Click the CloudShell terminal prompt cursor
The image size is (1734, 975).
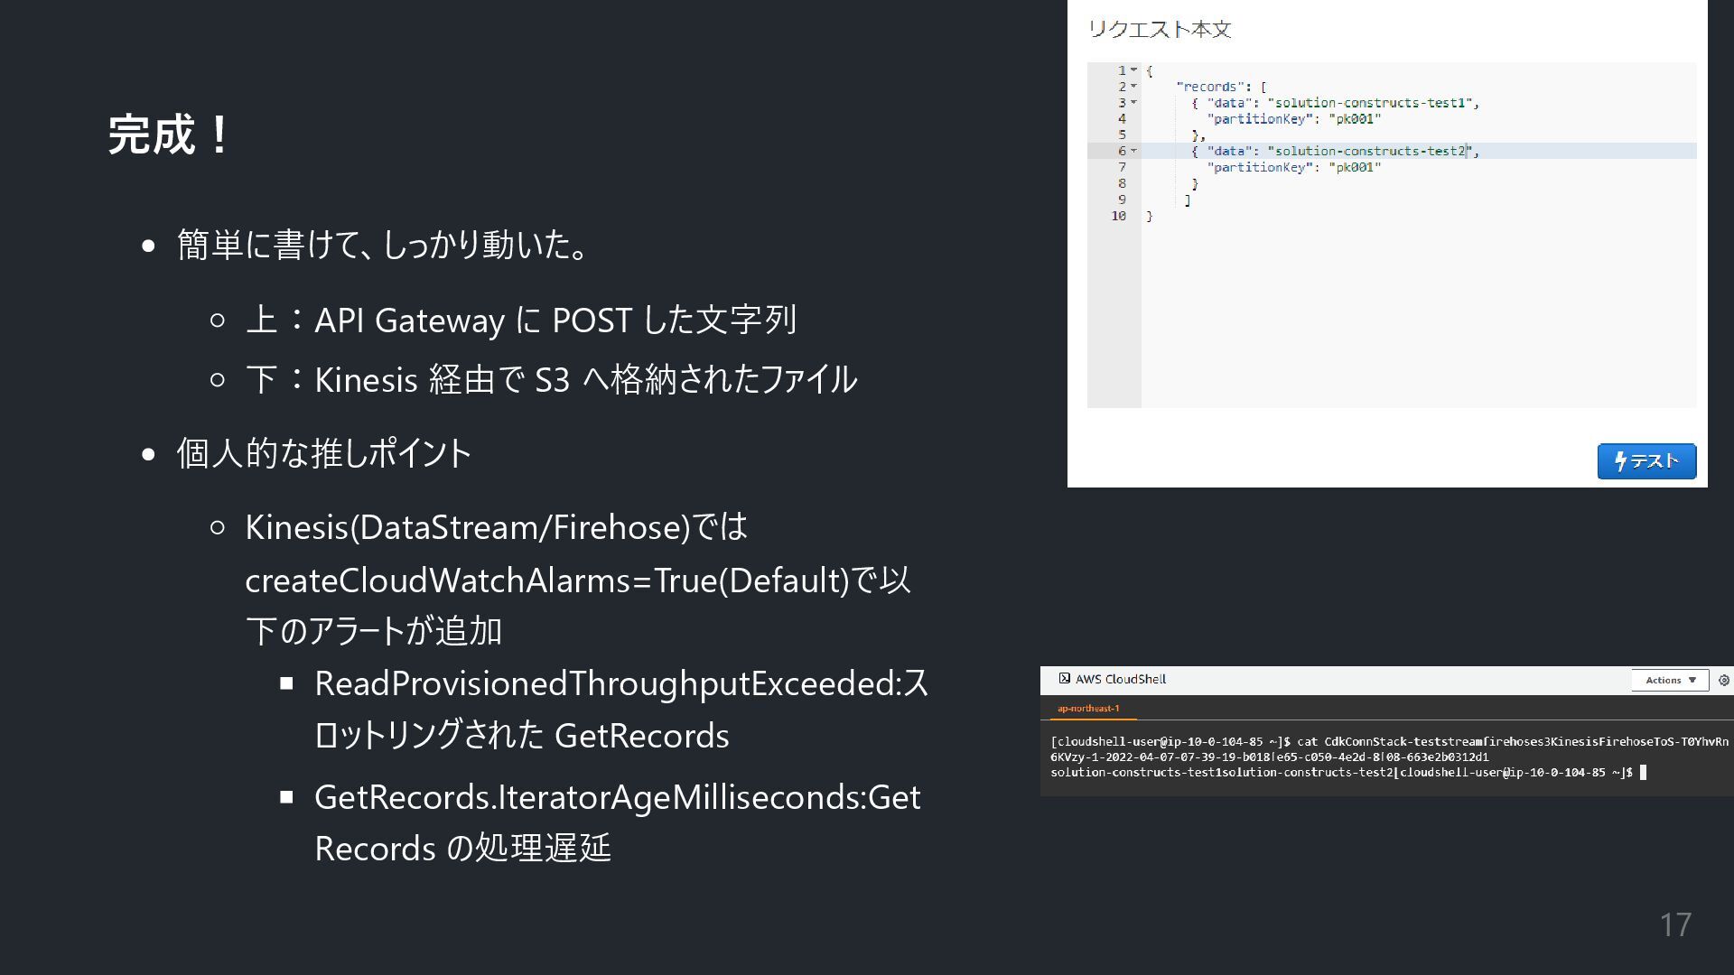1643,773
